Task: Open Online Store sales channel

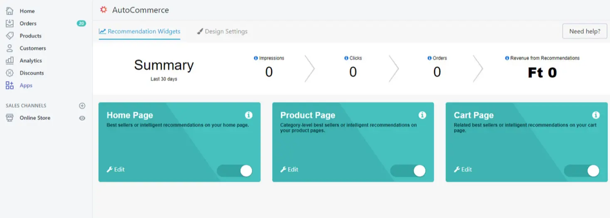Action: [35, 118]
